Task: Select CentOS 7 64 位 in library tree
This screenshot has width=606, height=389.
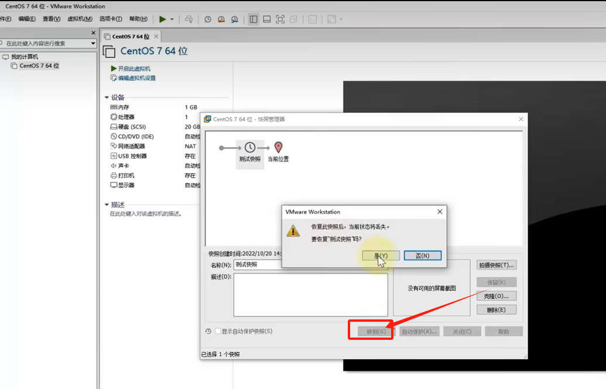Action: click(x=39, y=66)
